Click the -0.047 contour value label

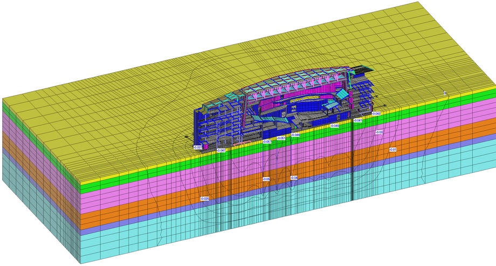click(221, 150)
